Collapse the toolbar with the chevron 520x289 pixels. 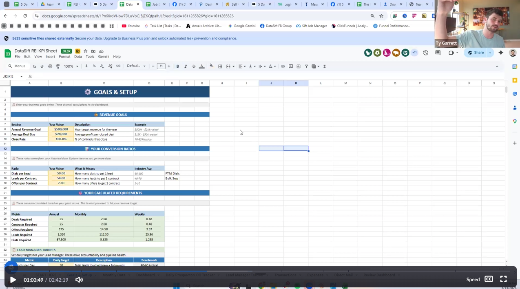click(x=497, y=66)
